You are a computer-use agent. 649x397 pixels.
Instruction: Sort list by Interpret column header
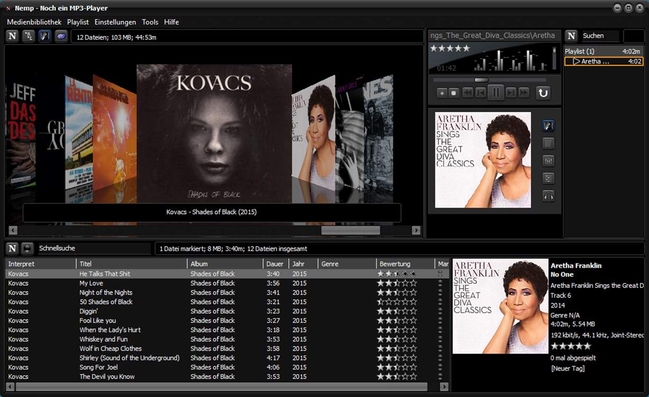pyautogui.click(x=41, y=264)
